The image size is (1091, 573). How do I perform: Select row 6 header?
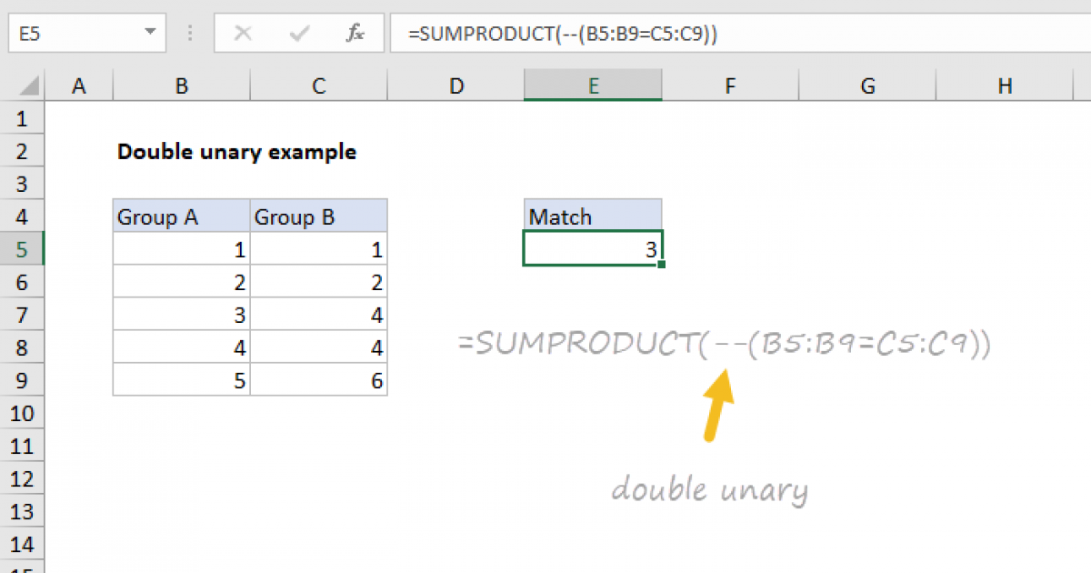click(23, 282)
